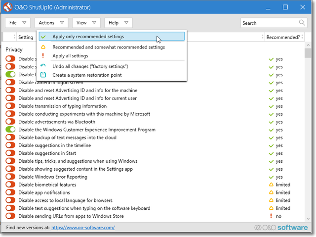Select Apply only recommended settings
This screenshot has height=237, width=316.
pos(88,37)
